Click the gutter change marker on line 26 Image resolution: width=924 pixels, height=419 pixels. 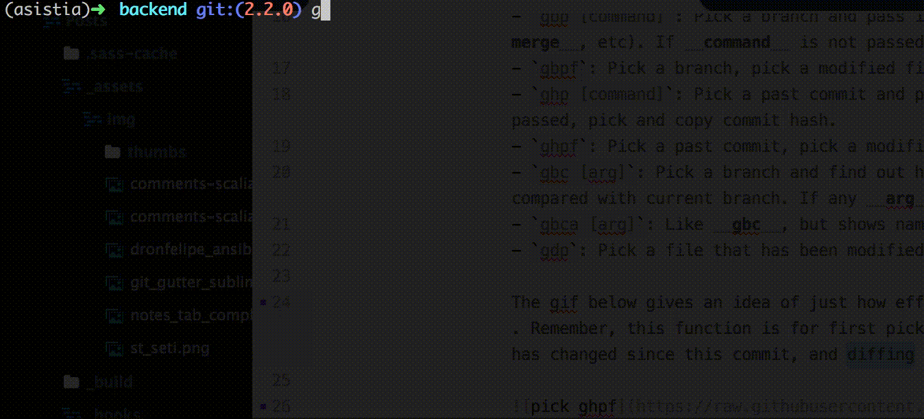[264, 407]
